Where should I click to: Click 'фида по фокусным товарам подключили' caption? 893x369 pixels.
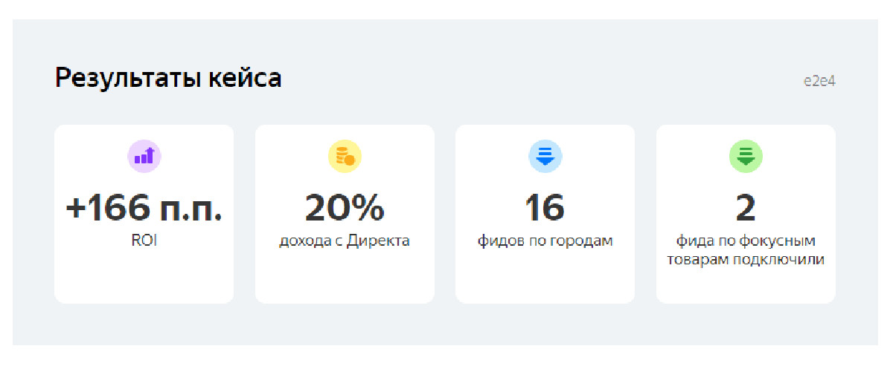pos(746,251)
